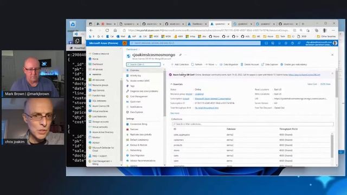The width and height of the screenshot is (347, 195).
Task: Click Add Collection in the command bar
Action: tap(180, 64)
